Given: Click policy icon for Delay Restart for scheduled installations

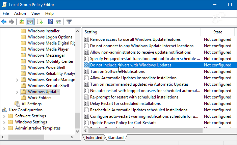Looking at the screenshot, I should pyautogui.click(x=86, y=104).
